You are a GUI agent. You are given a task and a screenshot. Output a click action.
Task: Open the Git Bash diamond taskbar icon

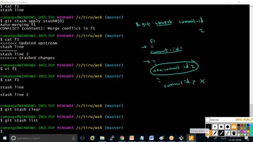[x=181, y=138]
